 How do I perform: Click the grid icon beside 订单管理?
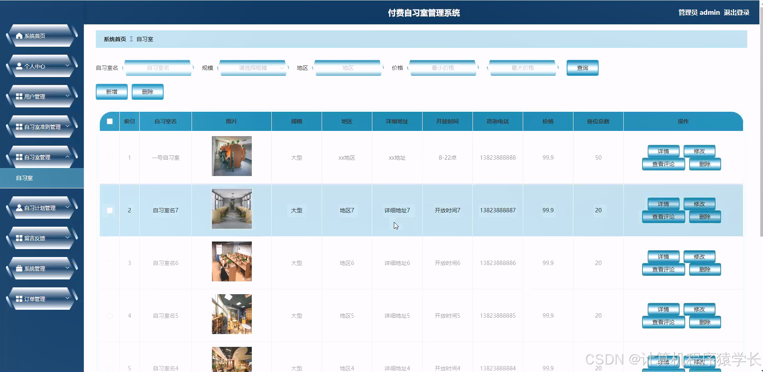pos(19,299)
